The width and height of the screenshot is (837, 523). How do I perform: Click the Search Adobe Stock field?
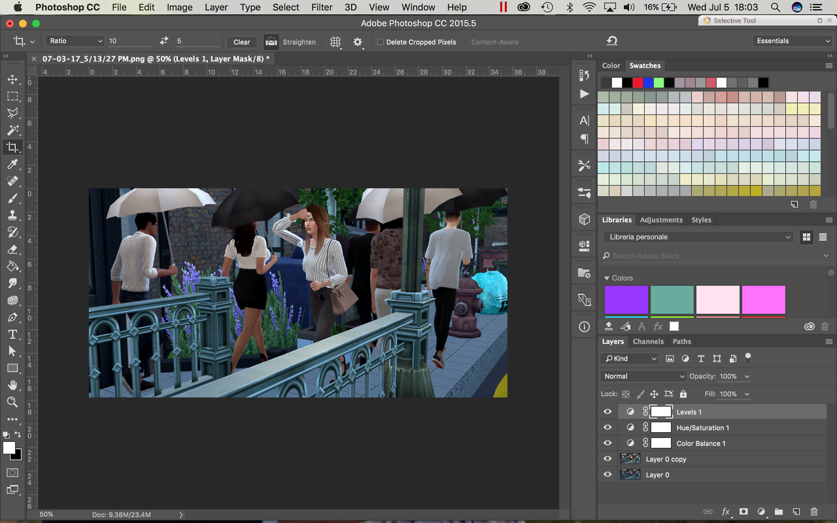point(716,256)
